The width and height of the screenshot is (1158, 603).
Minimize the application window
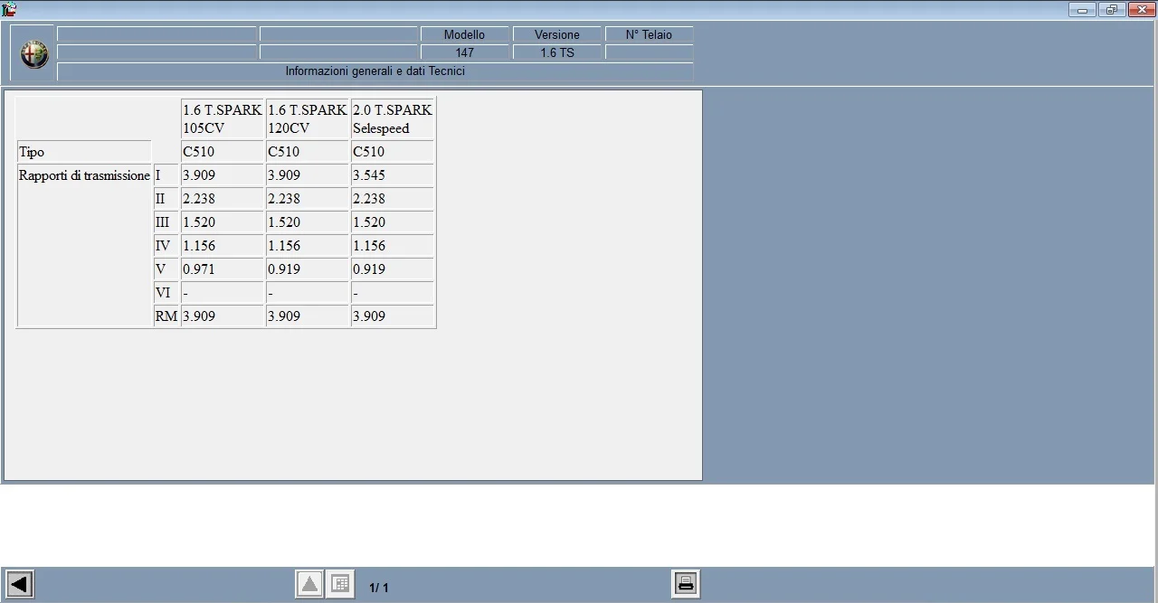[1082, 10]
